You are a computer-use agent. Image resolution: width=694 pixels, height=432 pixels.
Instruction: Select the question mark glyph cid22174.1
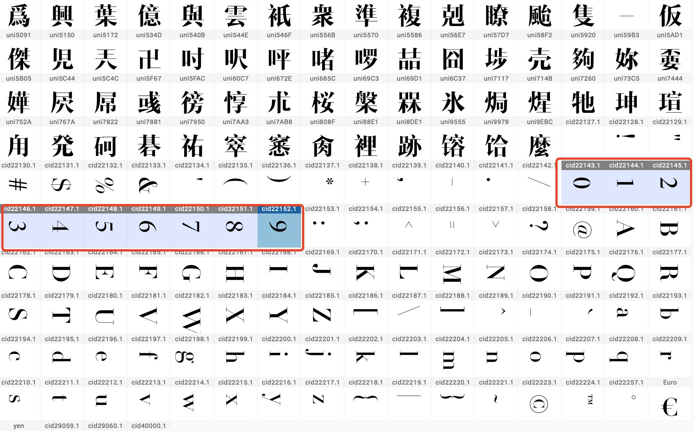point(539,228)
